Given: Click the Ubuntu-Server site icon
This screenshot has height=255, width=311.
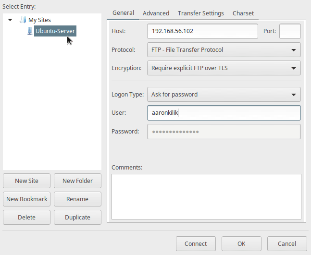Looking at the screenshot, I should tap(30, 31).
